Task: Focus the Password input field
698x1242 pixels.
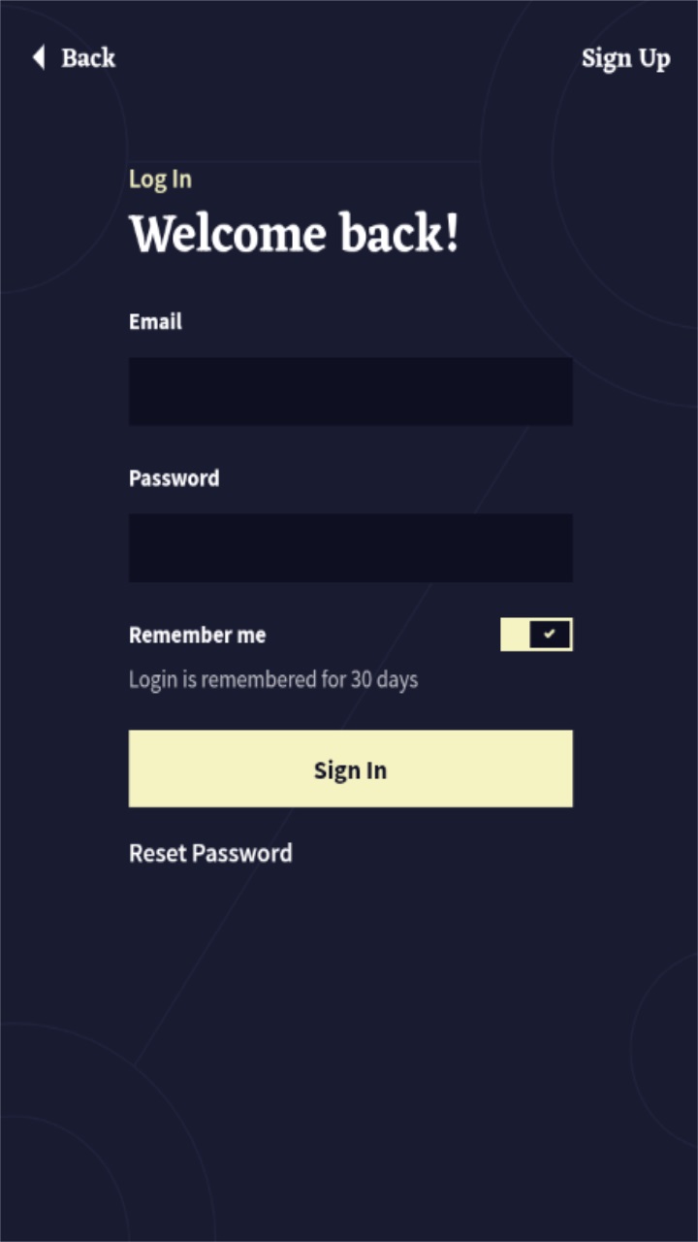Action: tap(350, 547)
